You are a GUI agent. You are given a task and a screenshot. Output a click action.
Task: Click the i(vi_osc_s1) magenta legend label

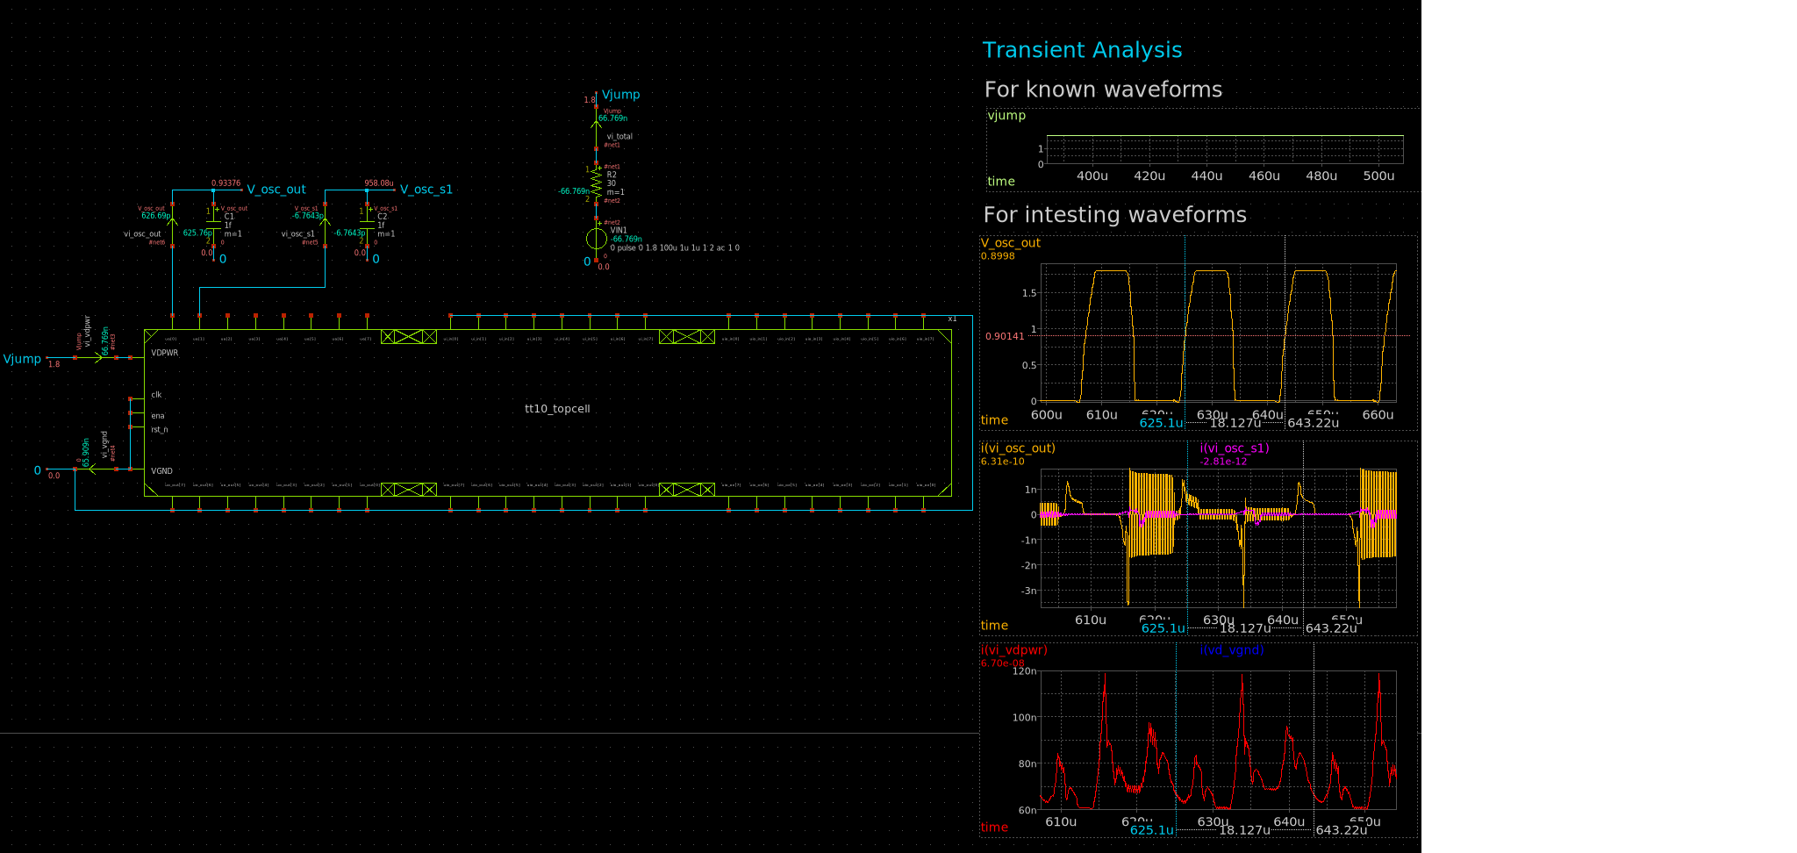point(1233,448)
